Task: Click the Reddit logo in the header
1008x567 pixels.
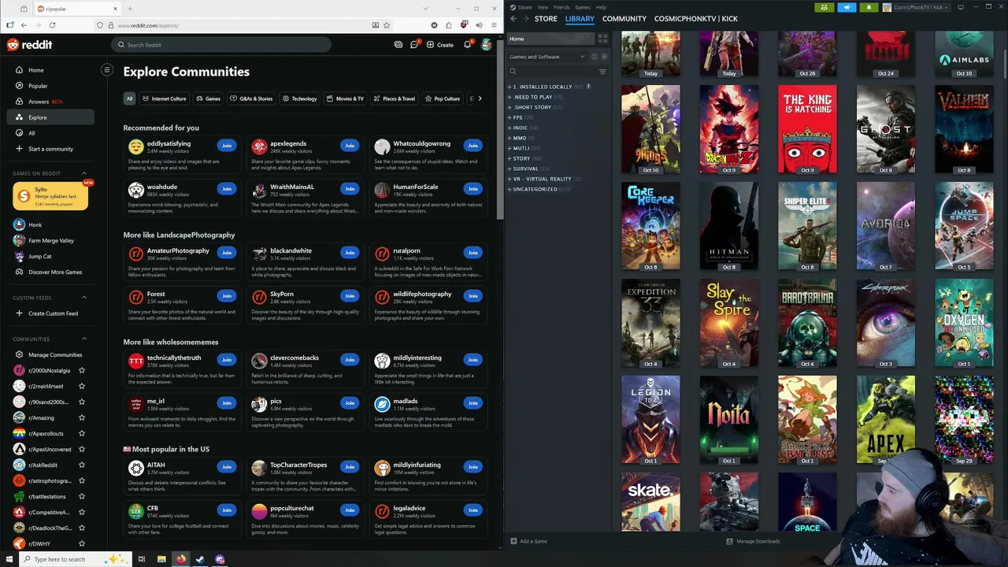Action: point(29,45)
